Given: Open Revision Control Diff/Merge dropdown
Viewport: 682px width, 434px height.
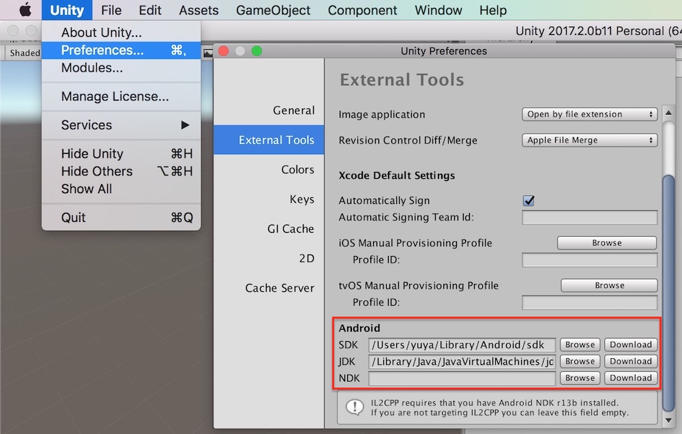Looking at the screenshot, I should point(589,140).
